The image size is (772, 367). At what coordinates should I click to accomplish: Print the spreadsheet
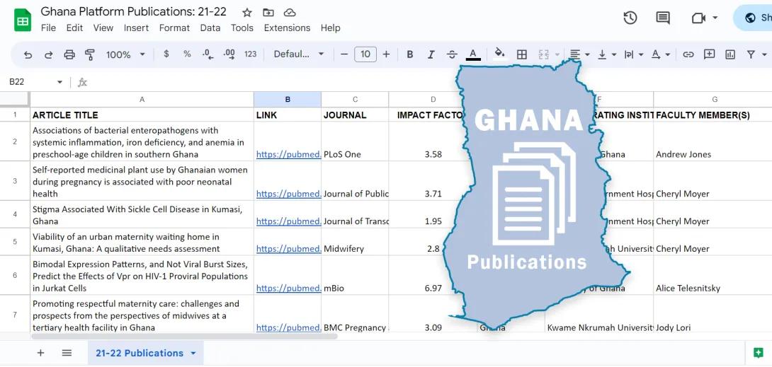(69, 54)
